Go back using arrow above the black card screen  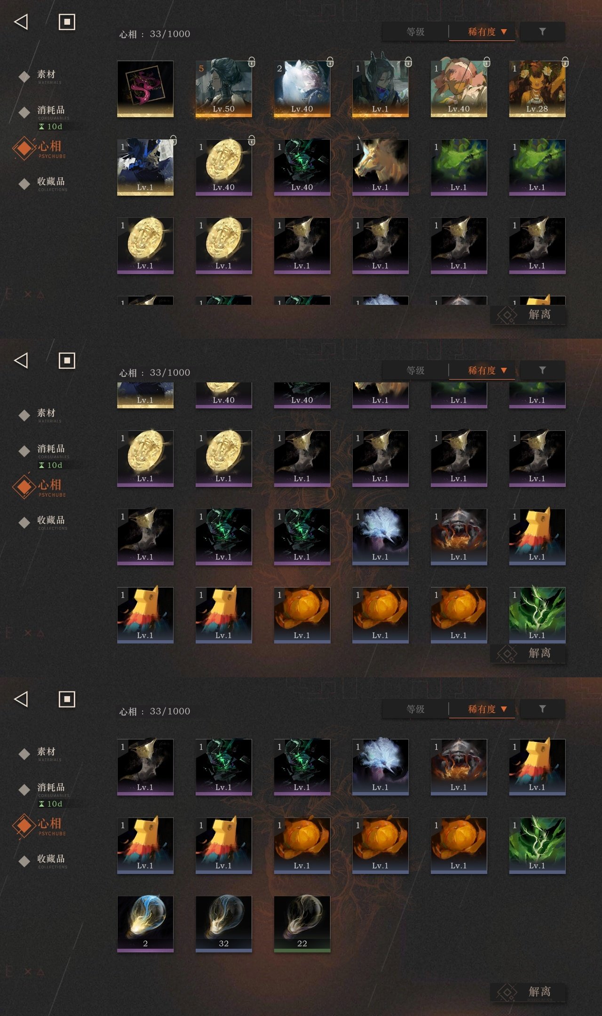pos(21,22)
